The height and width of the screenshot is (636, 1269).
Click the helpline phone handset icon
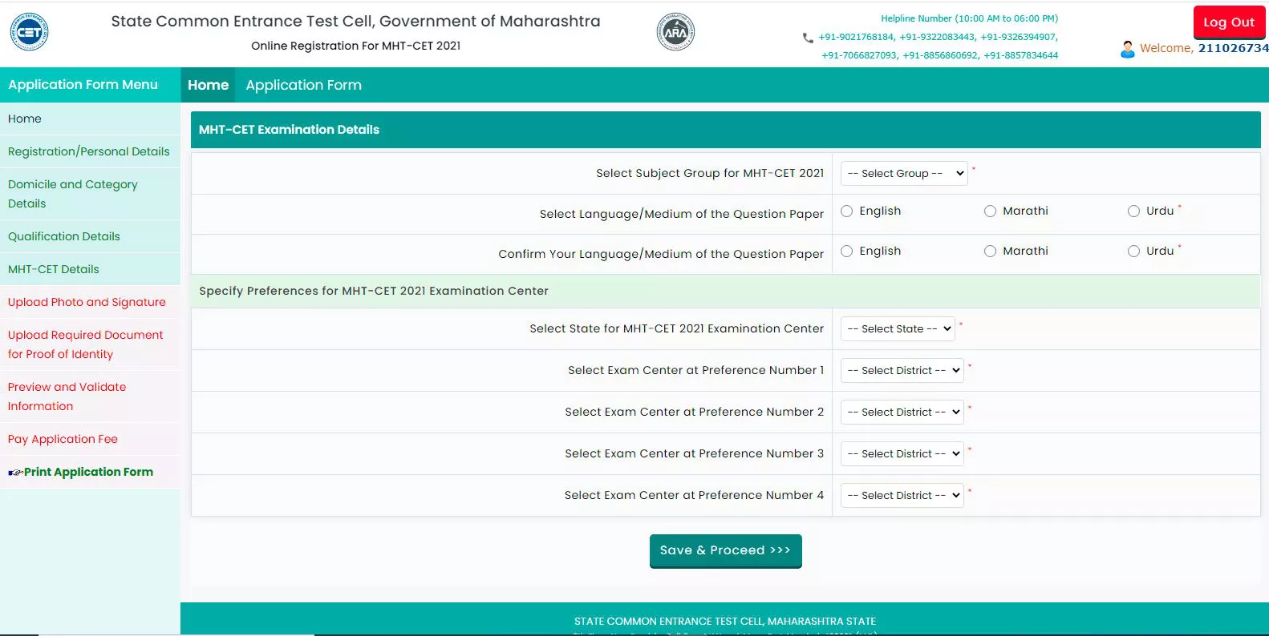(808, 38)
